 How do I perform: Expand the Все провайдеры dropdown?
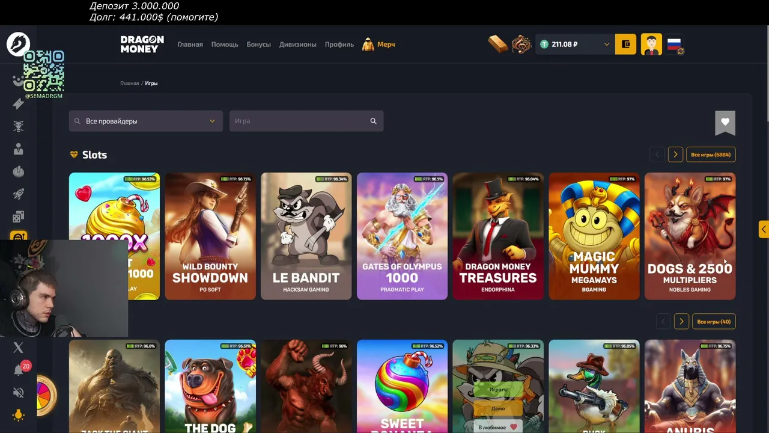(x=146, y=121)
